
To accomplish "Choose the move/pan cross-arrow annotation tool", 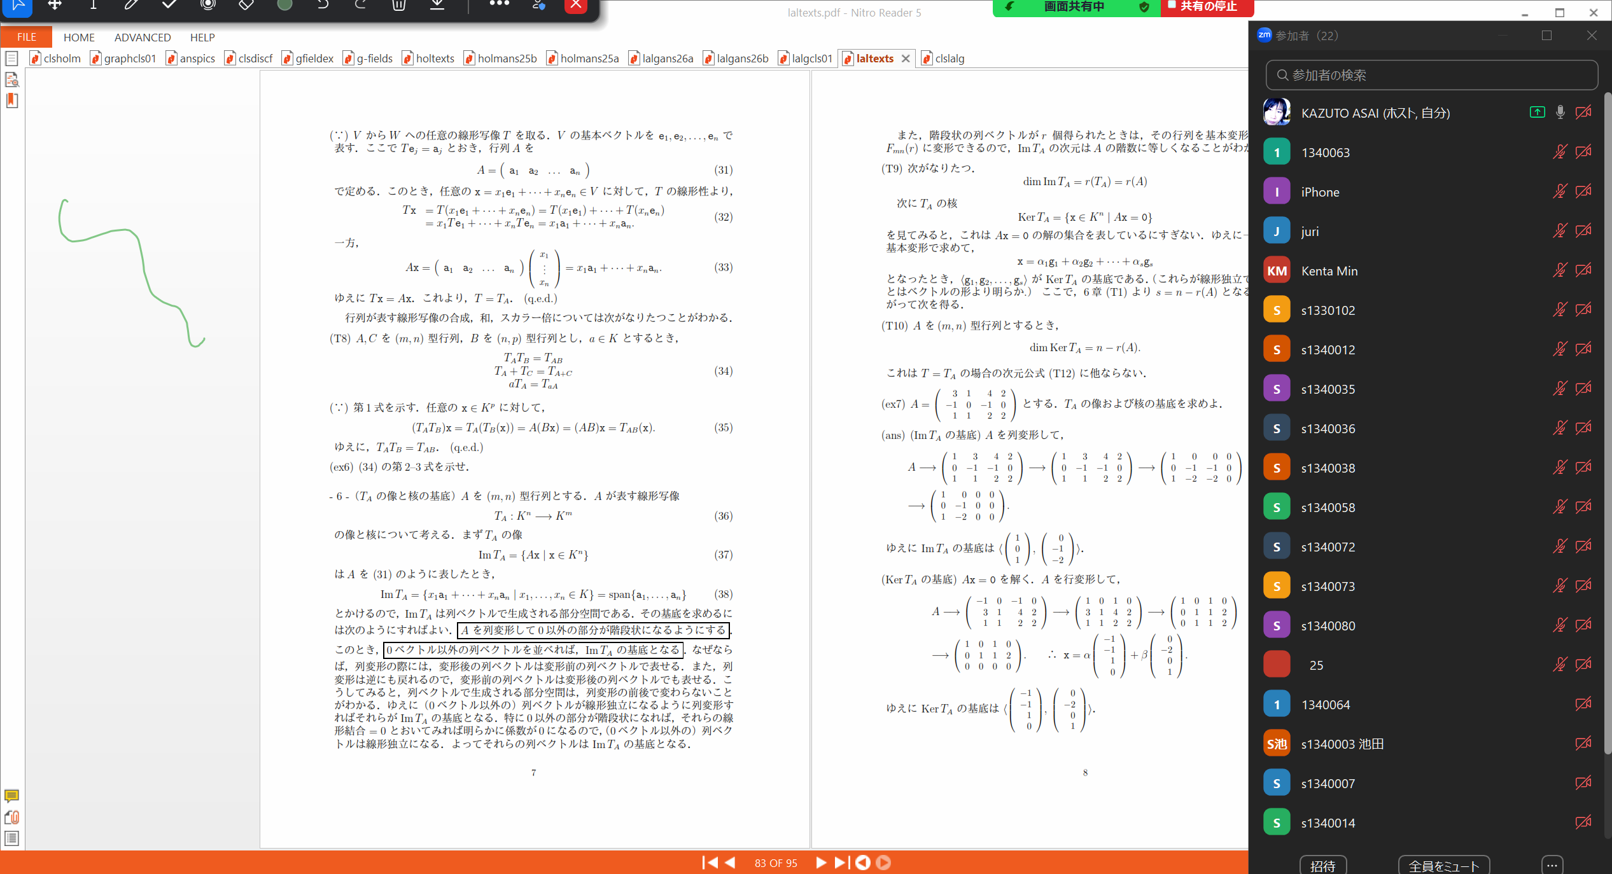I will click(55, 5).
